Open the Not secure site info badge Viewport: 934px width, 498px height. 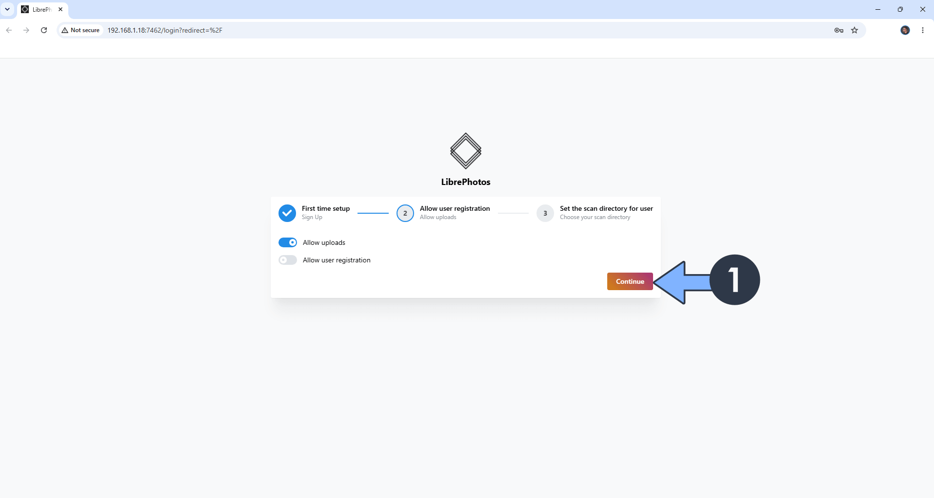(80, 30)
